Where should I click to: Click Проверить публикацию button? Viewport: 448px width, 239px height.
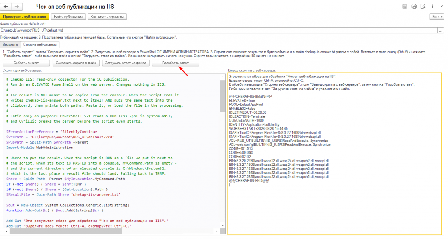24,17
